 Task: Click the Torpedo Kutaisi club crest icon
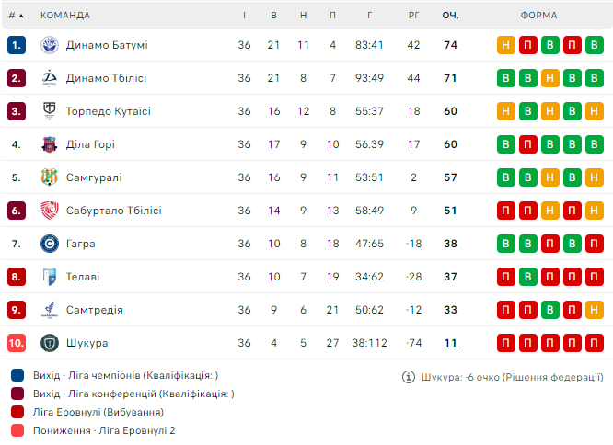coord(50,111)
